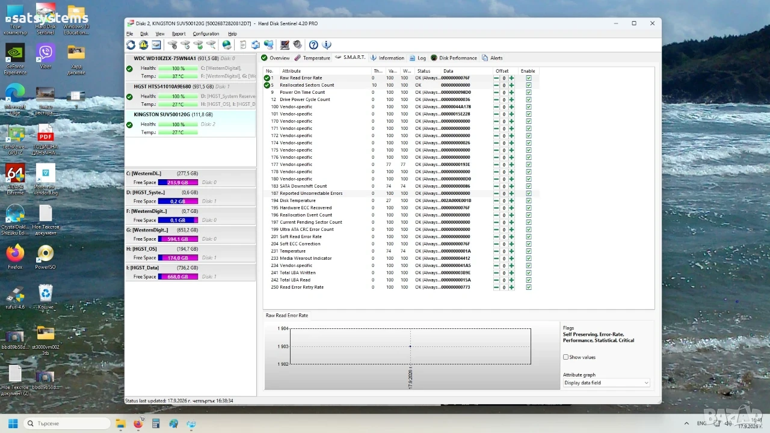
Task: Select the WDC WD10EZEX disk entry
Action: coord(190,67)
